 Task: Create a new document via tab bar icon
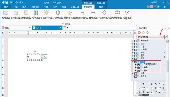coord(65,28)
